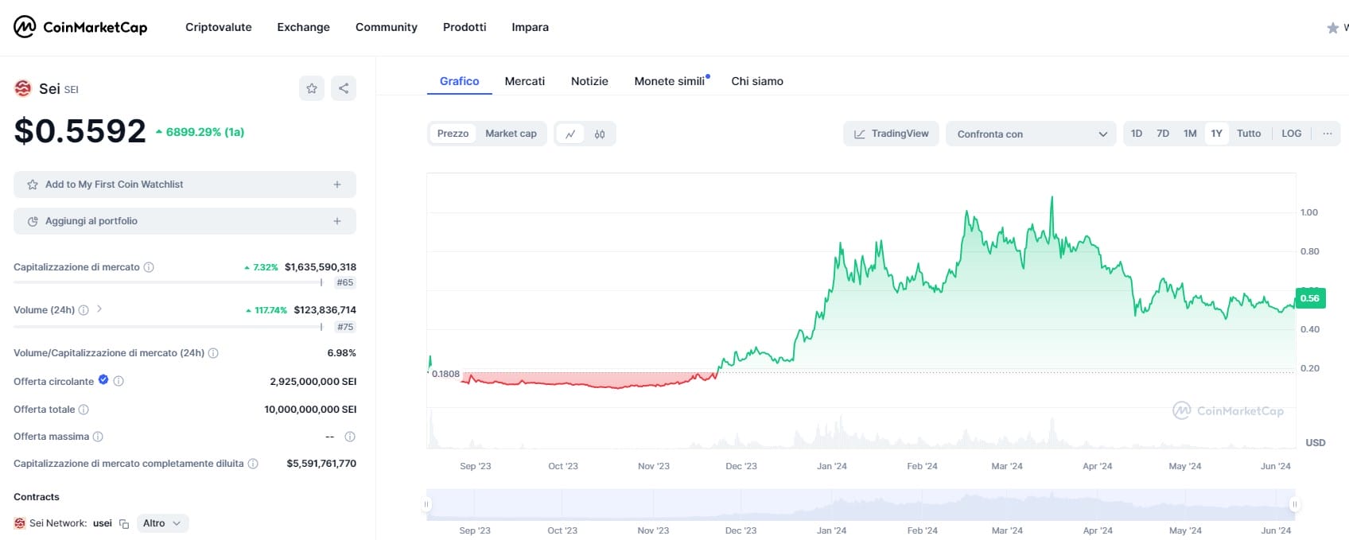
Task: Expand the Altro contracts dropdown
Action: tap(162, 523)
